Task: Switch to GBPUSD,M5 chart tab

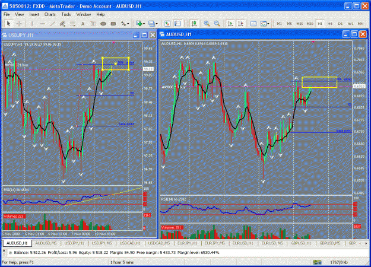Action: point(330,243)
